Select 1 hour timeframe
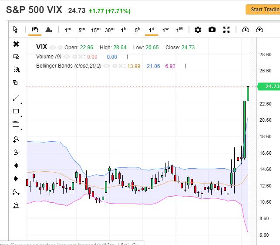 (124, 30)
